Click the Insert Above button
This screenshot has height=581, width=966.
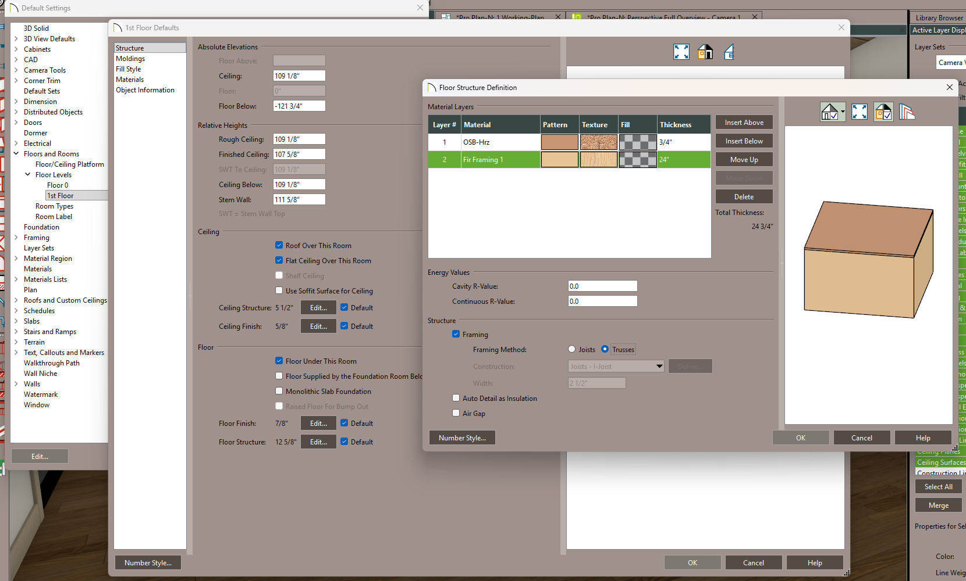coord(744,123)
